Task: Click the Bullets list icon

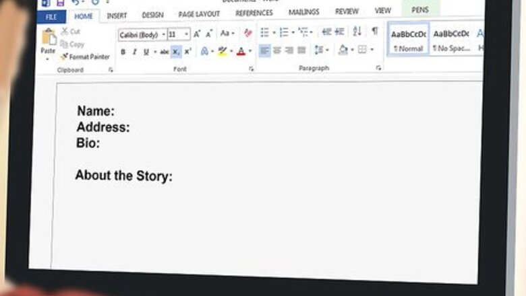Action: point(265,32)
